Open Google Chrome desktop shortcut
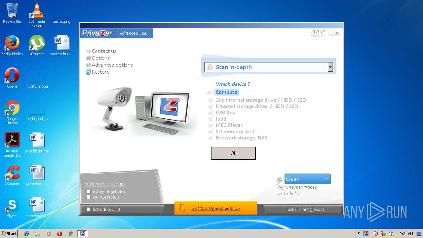 pyautogui.click(x=12, y=112)
